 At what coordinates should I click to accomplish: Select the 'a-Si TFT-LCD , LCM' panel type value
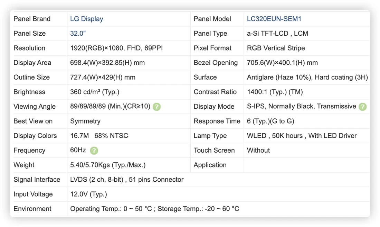[277, 34]
